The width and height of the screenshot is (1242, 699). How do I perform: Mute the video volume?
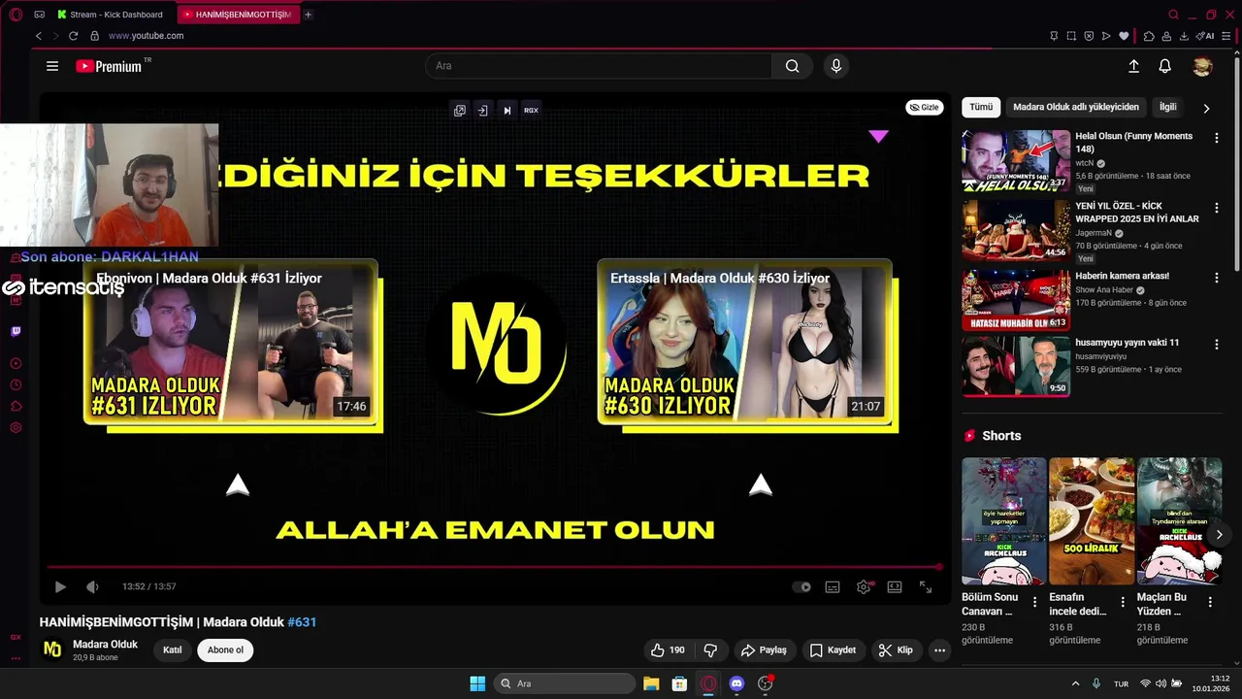click(92, 587)
